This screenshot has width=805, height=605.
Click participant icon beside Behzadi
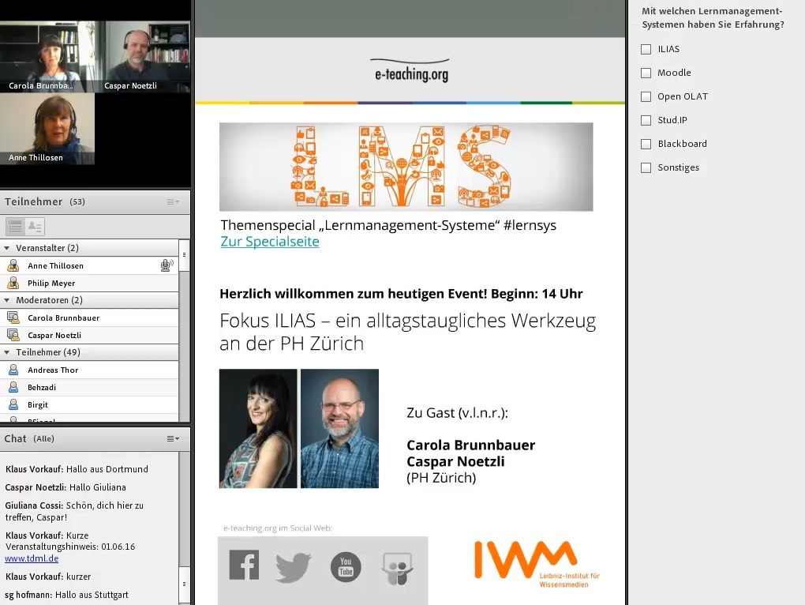[x=13, y=387]
